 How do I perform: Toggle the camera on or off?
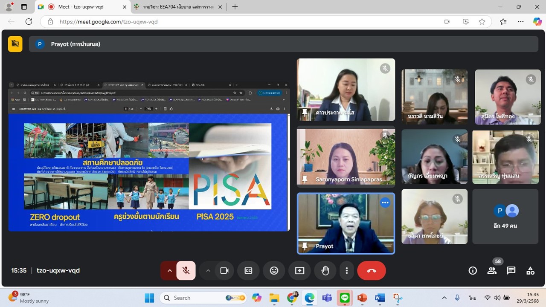(224, 270)
